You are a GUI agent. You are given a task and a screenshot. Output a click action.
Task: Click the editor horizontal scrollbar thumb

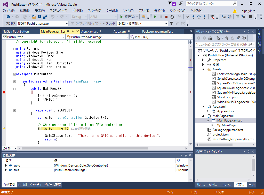click(x=85, y=148)
